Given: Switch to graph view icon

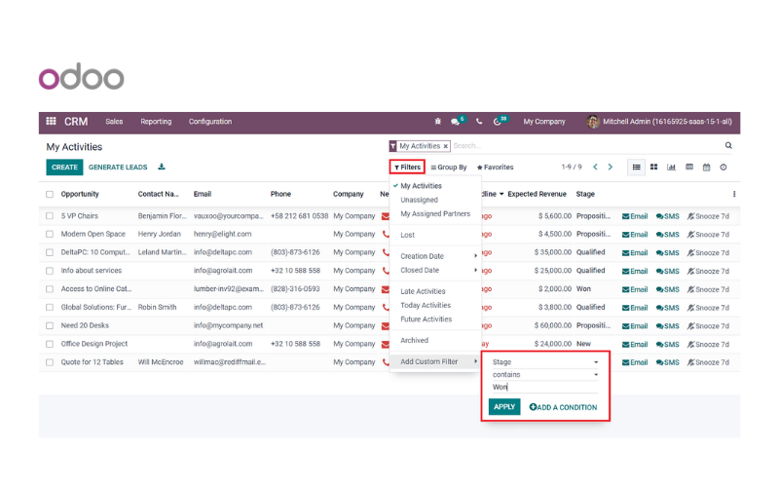Looking at the screenshot, I should point(671,167).
